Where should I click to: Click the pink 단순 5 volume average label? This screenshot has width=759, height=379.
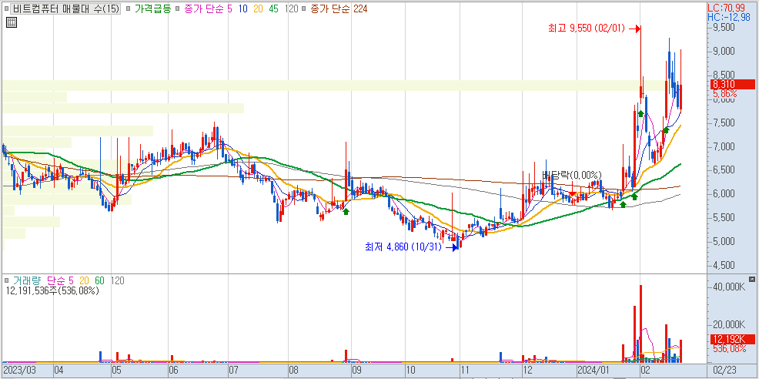coord(61,280)
